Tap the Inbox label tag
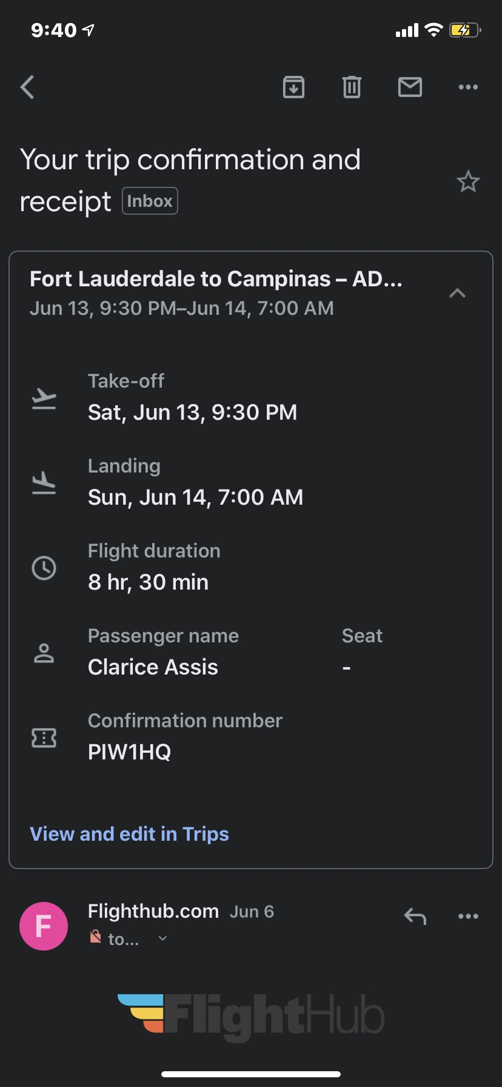Viewport: 502px width, 1087px height. click(x=150, y=201)
